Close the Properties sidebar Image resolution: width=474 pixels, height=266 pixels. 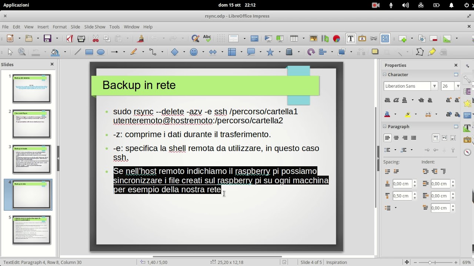[456, 65]
